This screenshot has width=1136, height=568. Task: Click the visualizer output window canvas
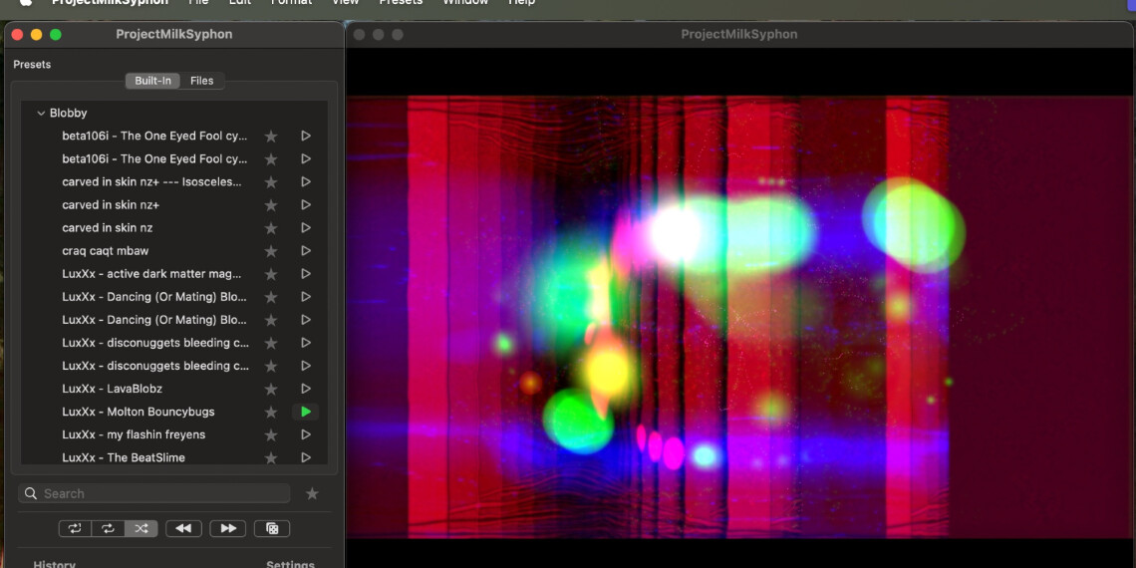[x=738, y=317]
